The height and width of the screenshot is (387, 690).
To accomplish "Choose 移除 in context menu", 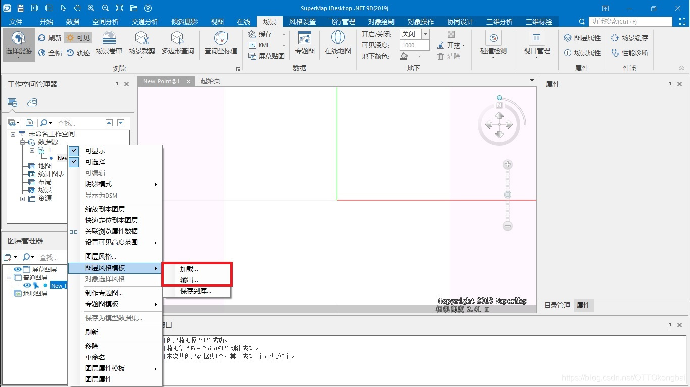I will 92,346.
